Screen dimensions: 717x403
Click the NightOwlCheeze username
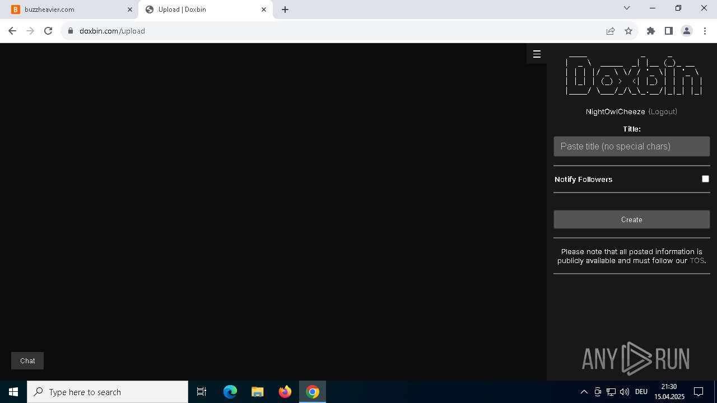615,111
